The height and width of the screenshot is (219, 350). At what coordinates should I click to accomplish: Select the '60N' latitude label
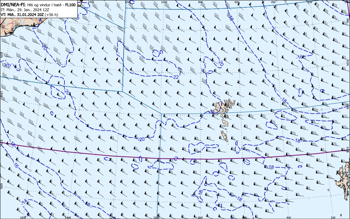[1, 186]
